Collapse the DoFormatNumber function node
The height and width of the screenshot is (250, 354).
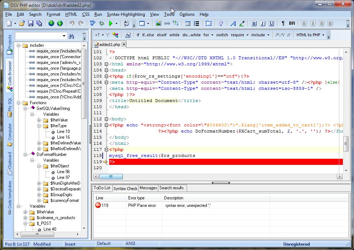coord(25,155)
